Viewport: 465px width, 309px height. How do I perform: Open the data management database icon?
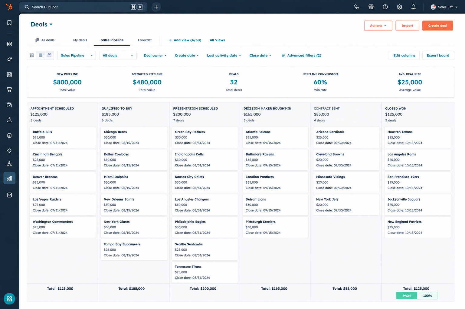coord(9,136)
